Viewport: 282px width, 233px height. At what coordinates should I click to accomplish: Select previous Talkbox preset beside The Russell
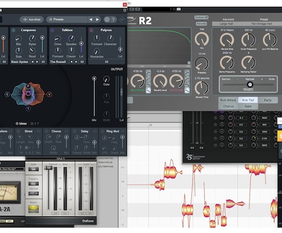point(71,62)
